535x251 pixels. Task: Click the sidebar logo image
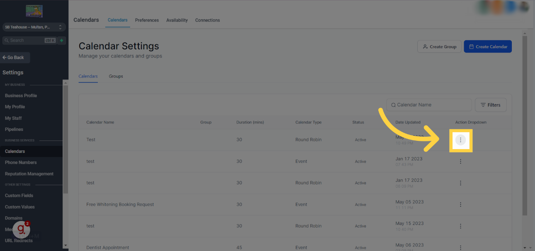pos(34,11)
